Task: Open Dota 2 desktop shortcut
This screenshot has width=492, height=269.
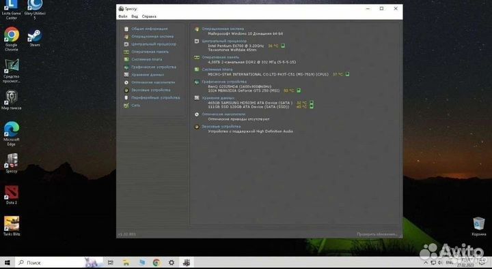Action: coord(12,195)
